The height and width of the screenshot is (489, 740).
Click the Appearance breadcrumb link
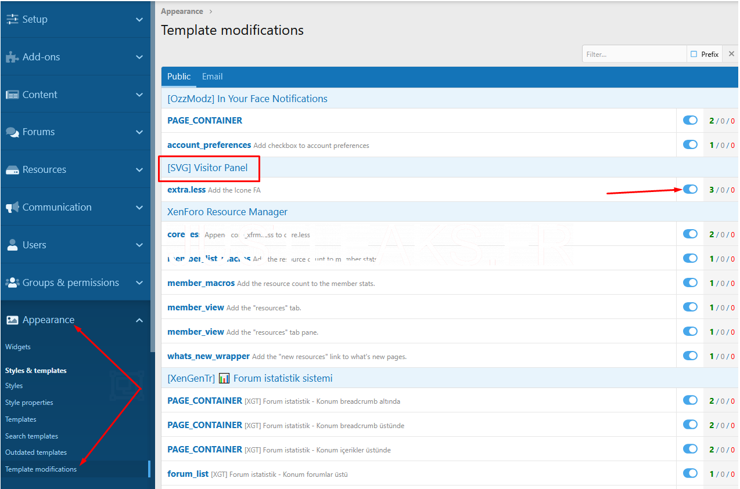[x=182, y=12]
